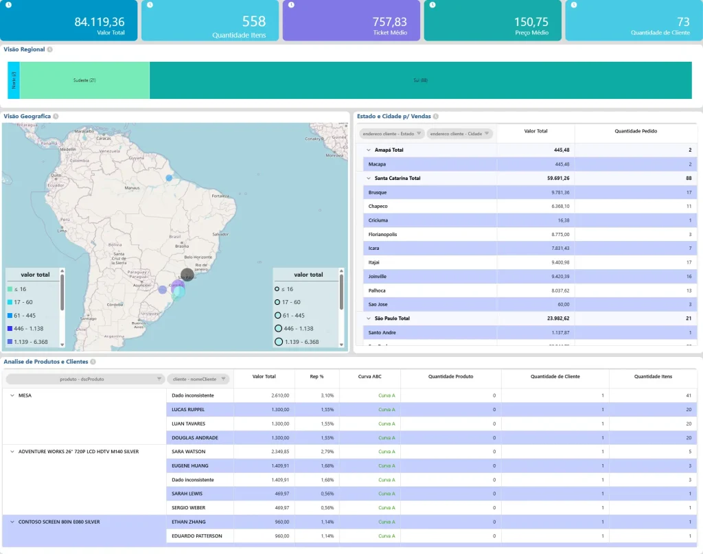Screen dimensions: 703x554
Task: Select the Sul segment in regional bar
Action: [x=420, y=80]
